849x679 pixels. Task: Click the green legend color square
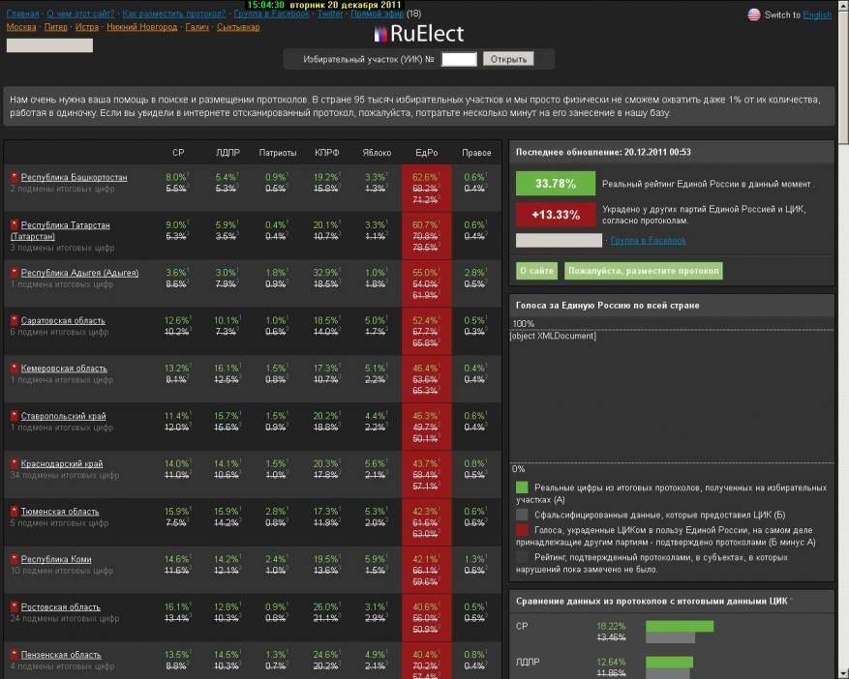coord(522,488)
